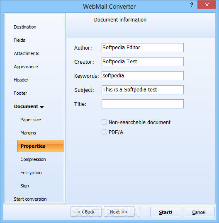The height and width of the screenshot is (223, 219).
Task: Open Encryption settings
Action: 31,173
